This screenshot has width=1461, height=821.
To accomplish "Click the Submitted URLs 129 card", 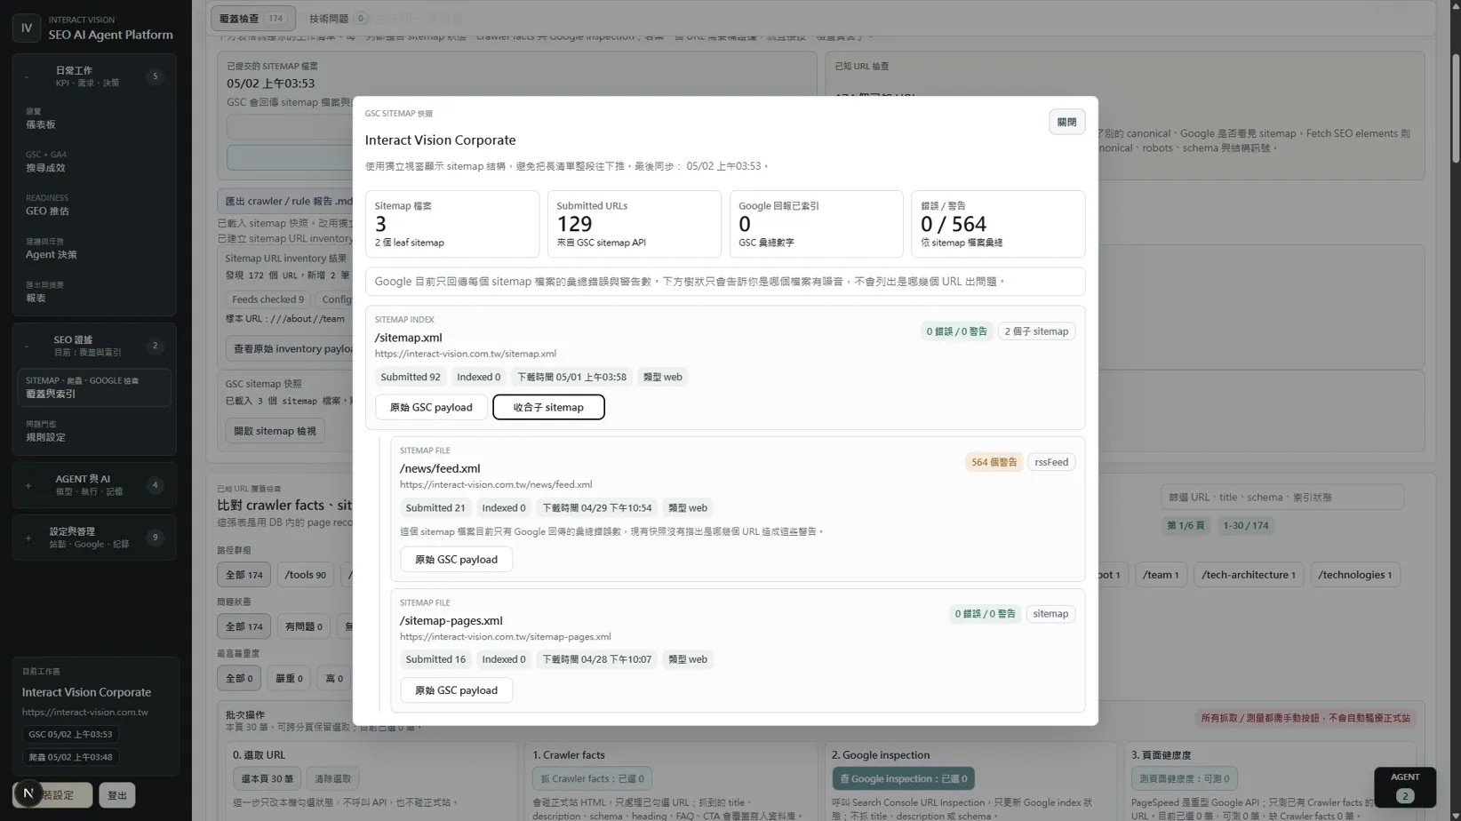I will pos(634,224).
